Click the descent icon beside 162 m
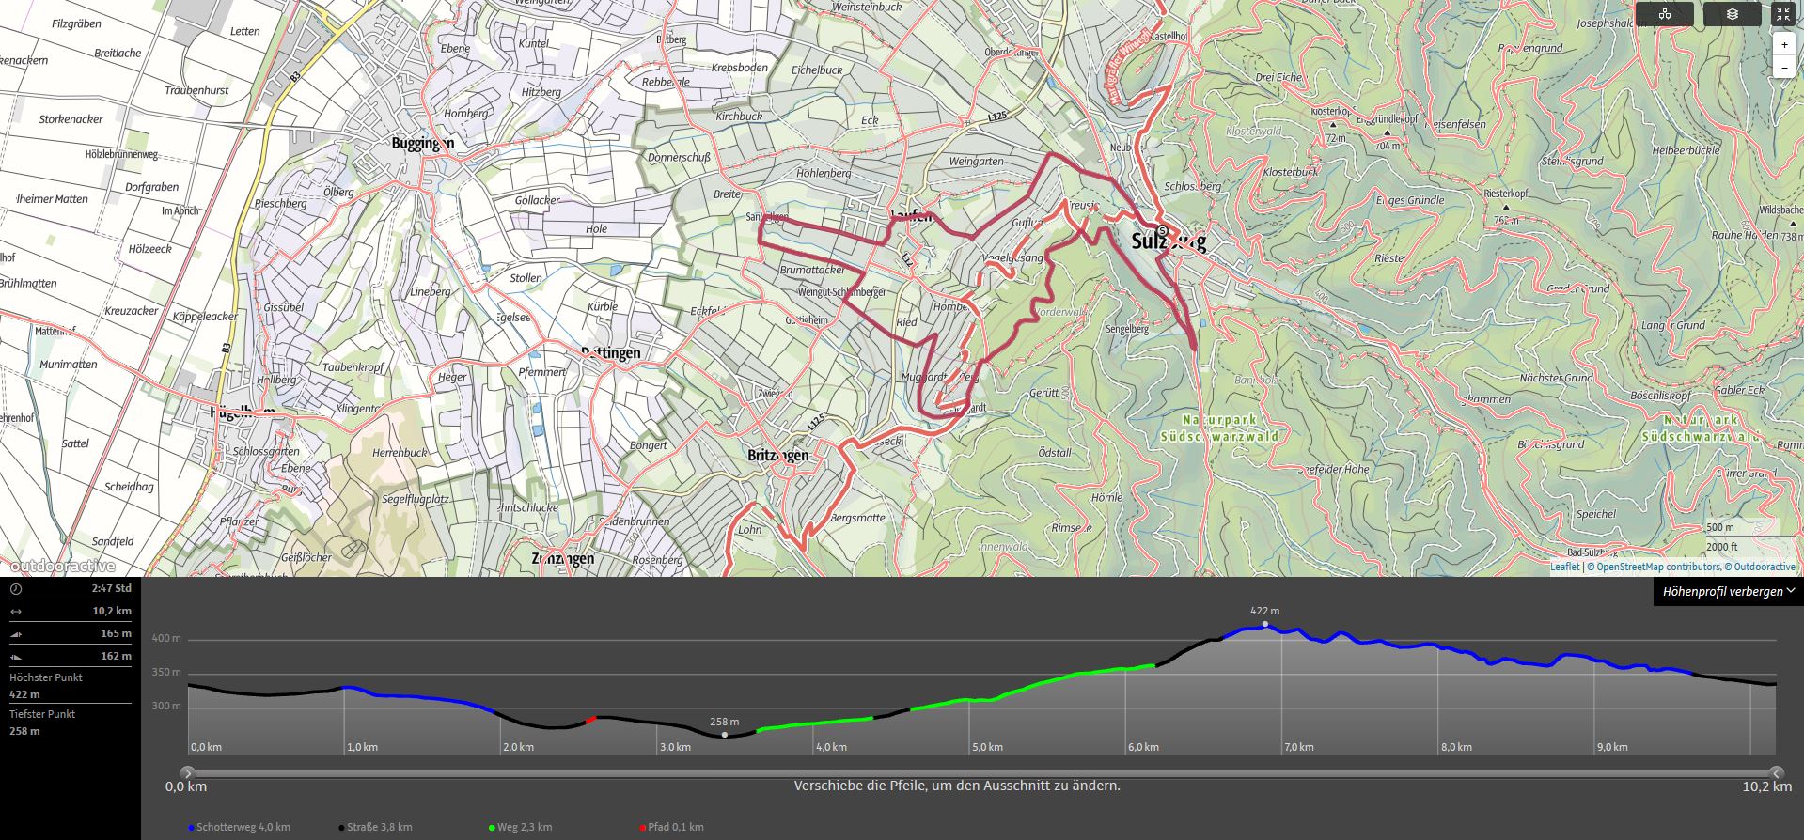This screenshot has height=840, width=1804. pyautogui.click(x=16, y=657)
